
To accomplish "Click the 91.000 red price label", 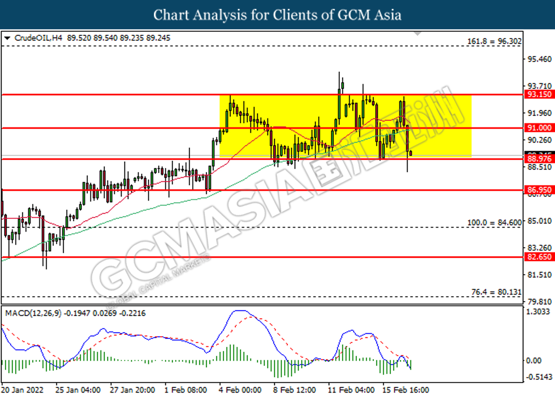I will [x=539, y=128].
